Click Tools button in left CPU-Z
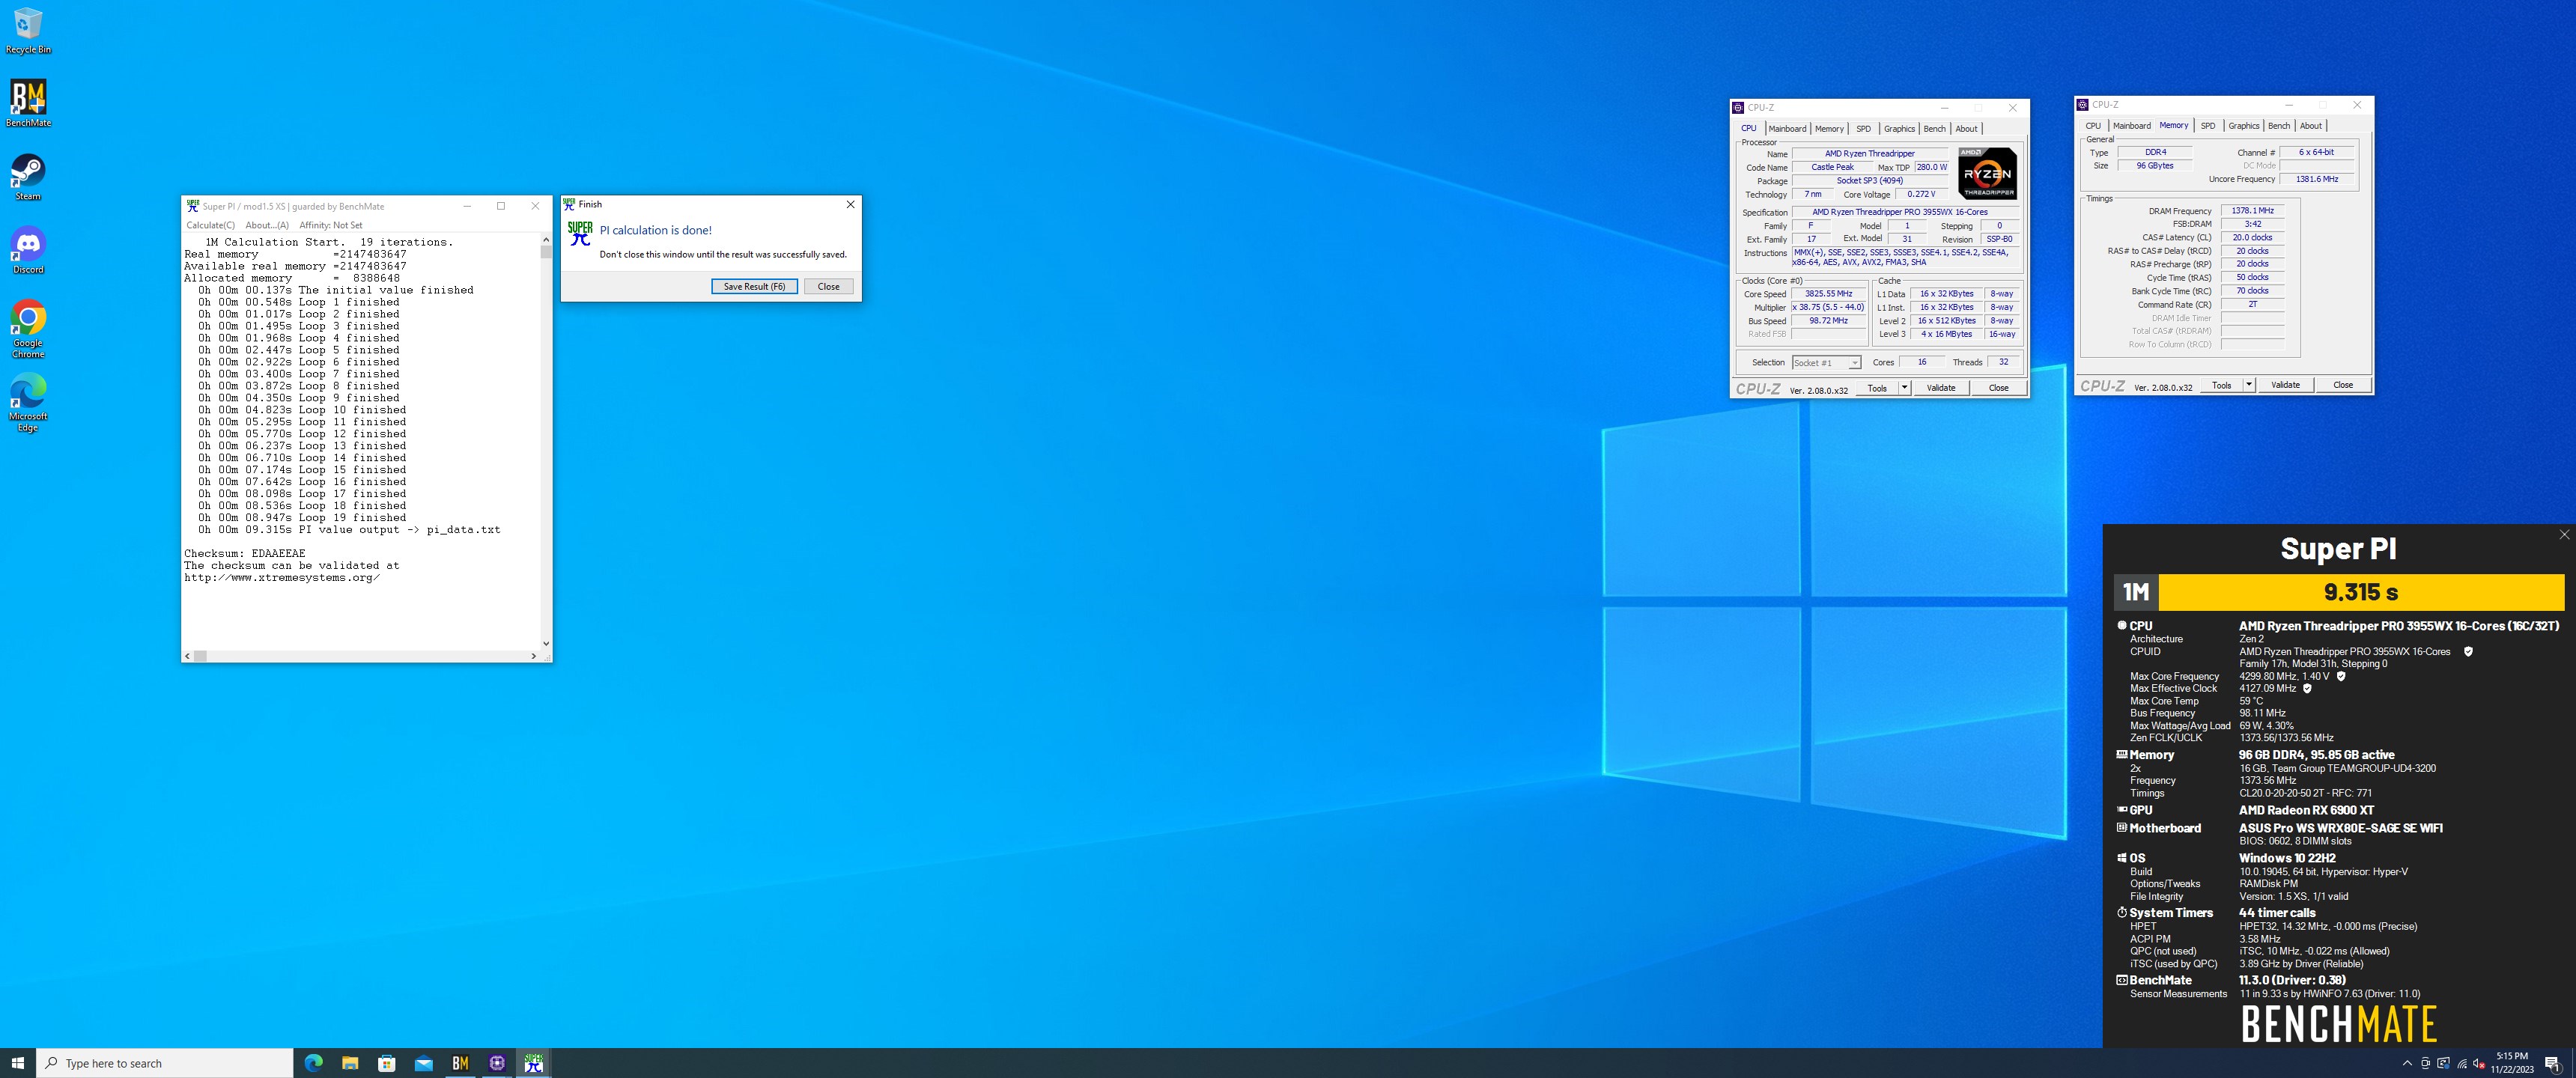Viewport: 2576px width, 1078px height. (1877, 388)
